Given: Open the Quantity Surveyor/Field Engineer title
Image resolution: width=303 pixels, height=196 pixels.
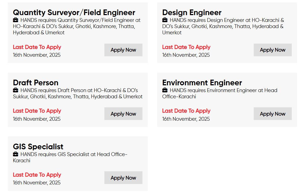Looking at the screenshot, I should coord(74,12).
